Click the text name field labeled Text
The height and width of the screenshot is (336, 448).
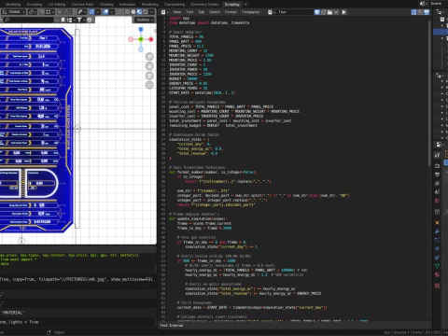[296, 12]
